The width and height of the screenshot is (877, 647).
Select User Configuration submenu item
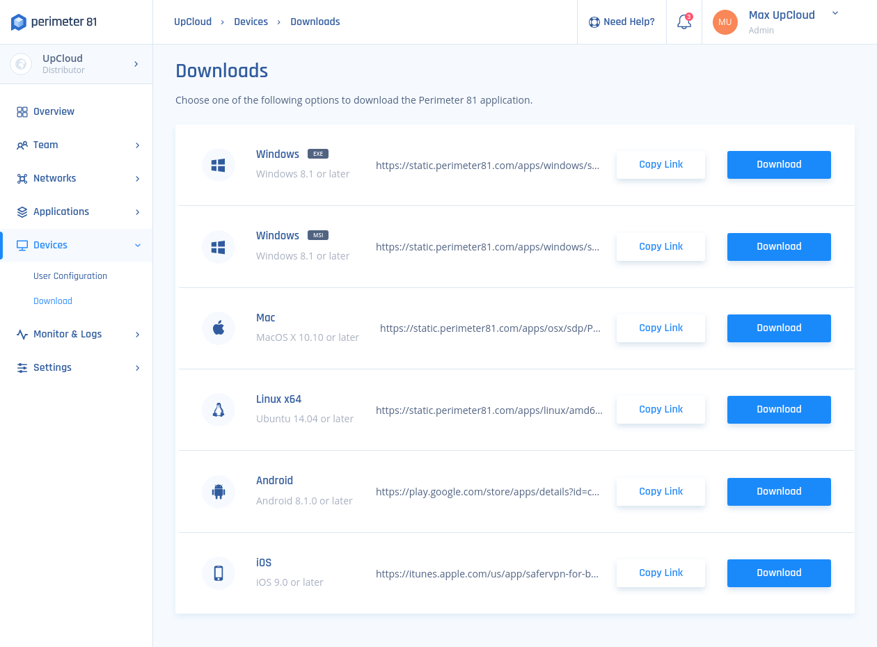coord(70,276)
